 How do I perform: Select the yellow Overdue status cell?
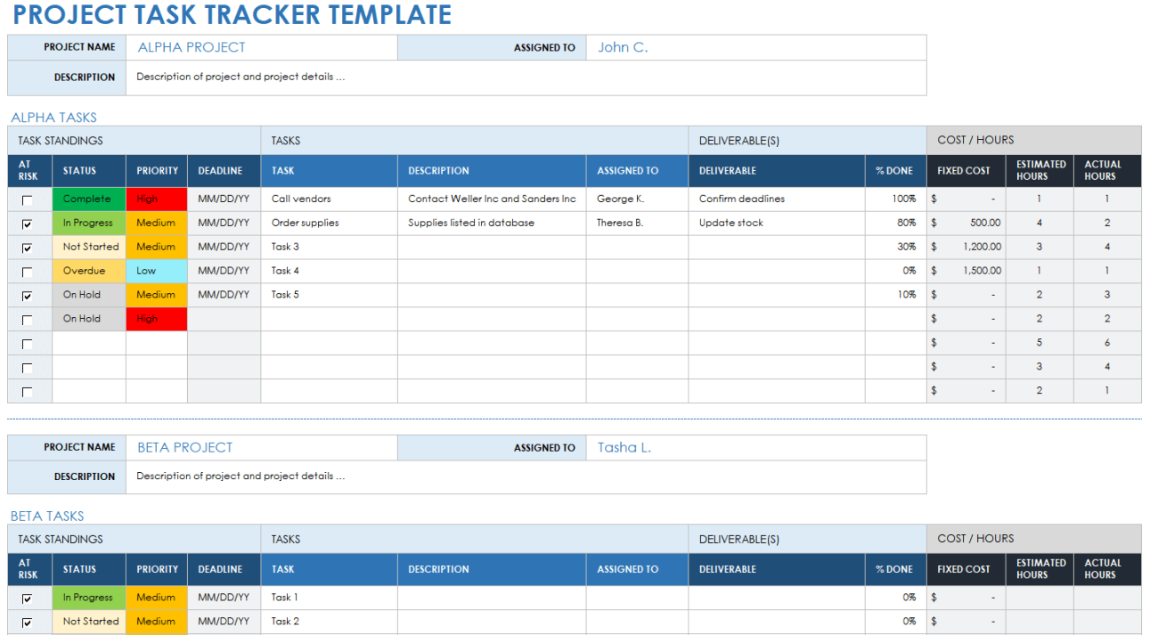click(x=88, y=271)
